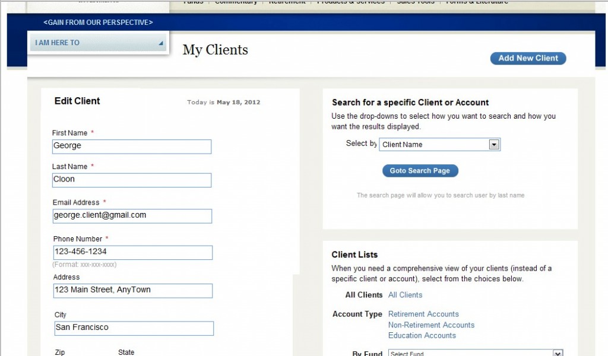Click the GAIN FROM OUR PERSPECTIVE banner text
Screen dimensions: 608x356
(98, 23)
